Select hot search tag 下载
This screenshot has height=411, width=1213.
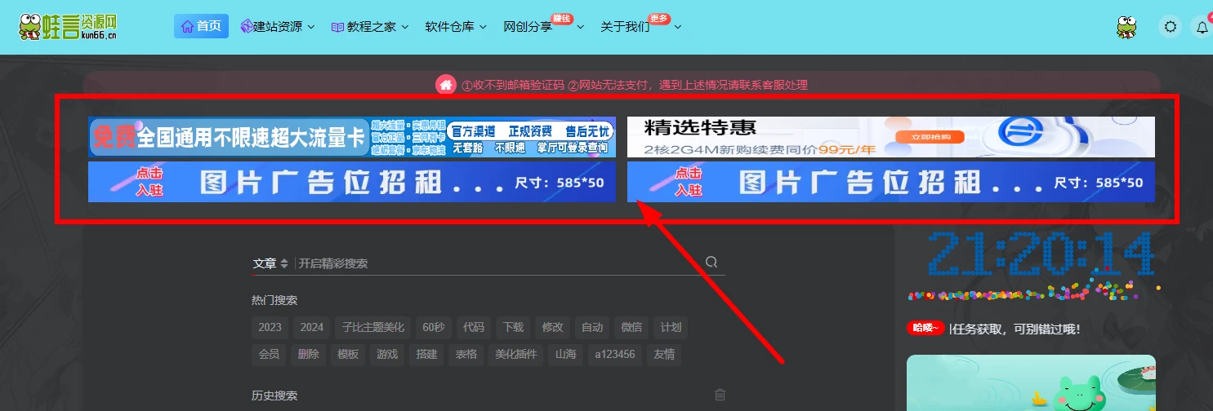[x=513, y=328]
